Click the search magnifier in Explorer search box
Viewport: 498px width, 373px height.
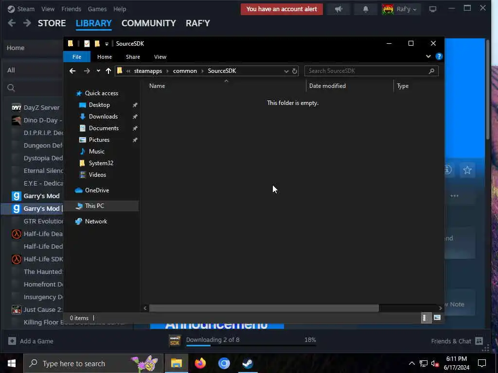click(431, 71)
